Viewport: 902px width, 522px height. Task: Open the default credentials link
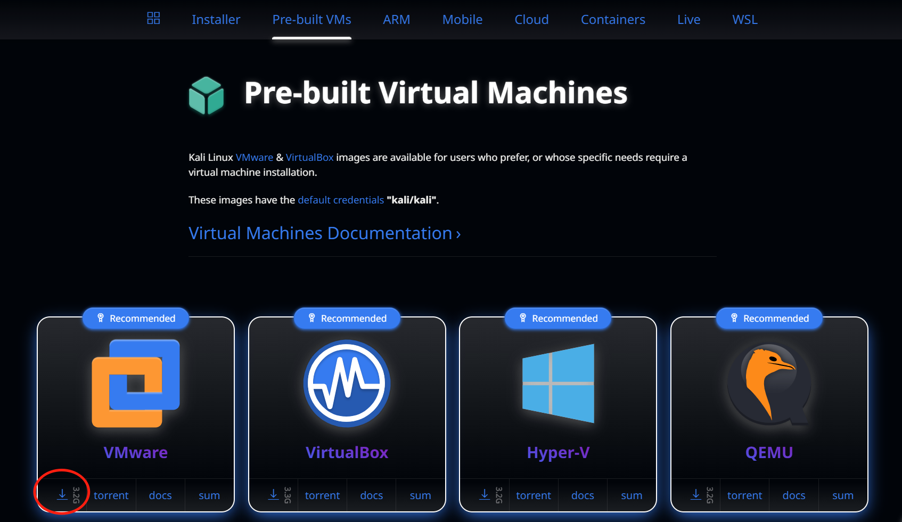pyautogui.click(x=341, y=200)
